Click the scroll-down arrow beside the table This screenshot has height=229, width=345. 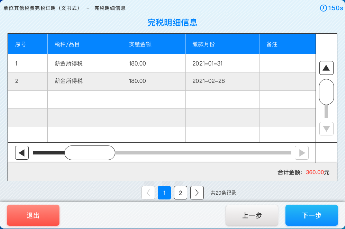pyautogui.click(x=326, y=129)
